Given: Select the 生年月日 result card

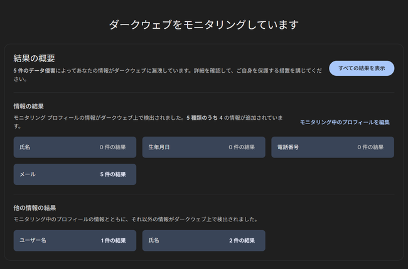Looking at the screenshot, I should pos(204,147).
